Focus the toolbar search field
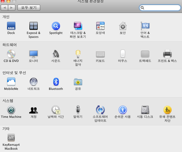 (160, 8)
